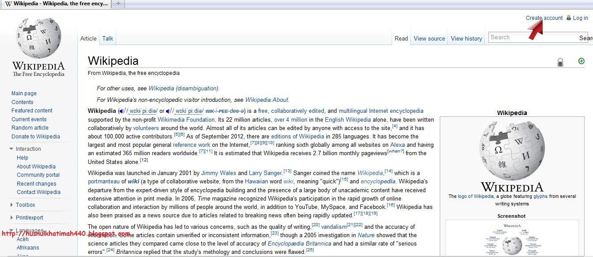This screenshot has width=593, height=257.
Task: Play the second pronunciation speaker icon
Action: (x=168, y=111)
